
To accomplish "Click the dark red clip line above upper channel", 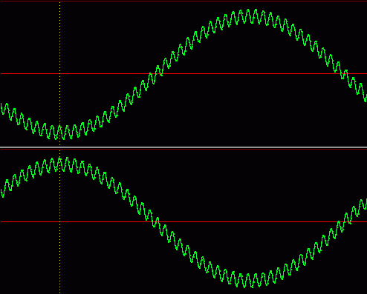I will 183,1.
